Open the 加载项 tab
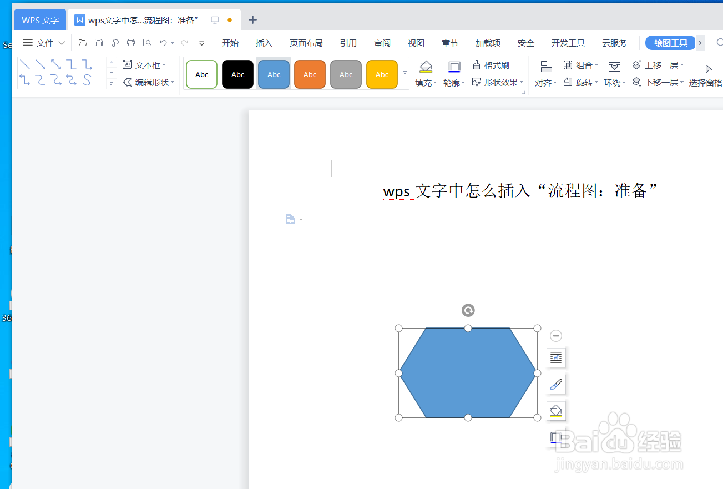723x489 pixels. (x=488, y=43)
